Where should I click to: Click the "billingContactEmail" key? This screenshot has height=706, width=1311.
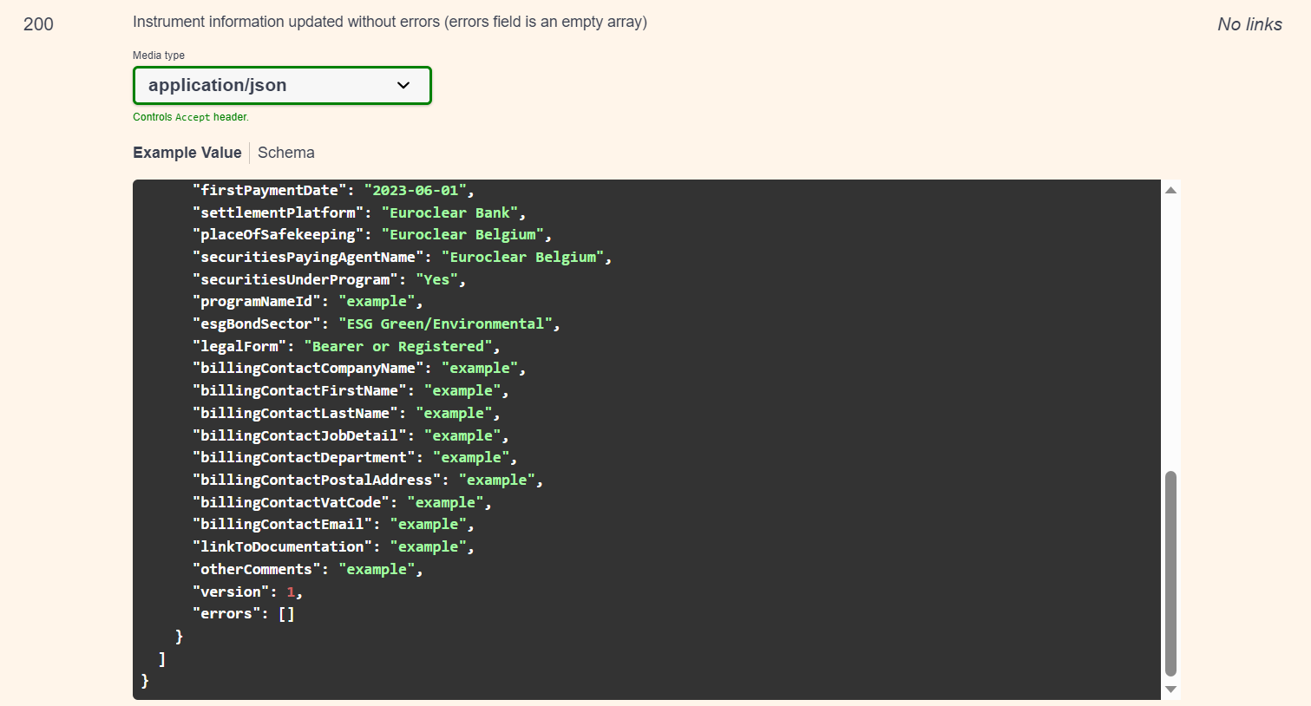click(x=282, y=524)
